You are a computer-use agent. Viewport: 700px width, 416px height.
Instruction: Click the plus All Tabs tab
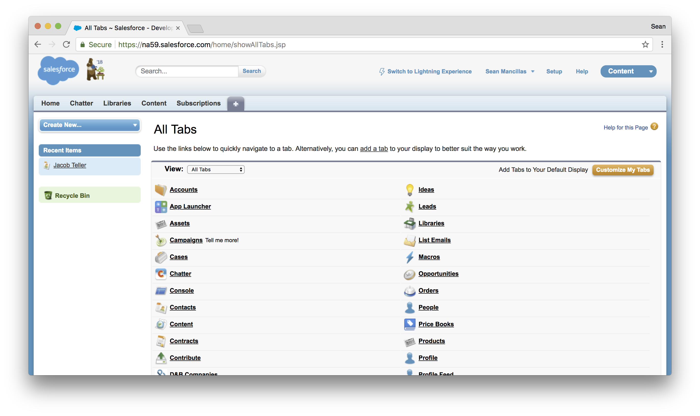(x=236, y=104)
